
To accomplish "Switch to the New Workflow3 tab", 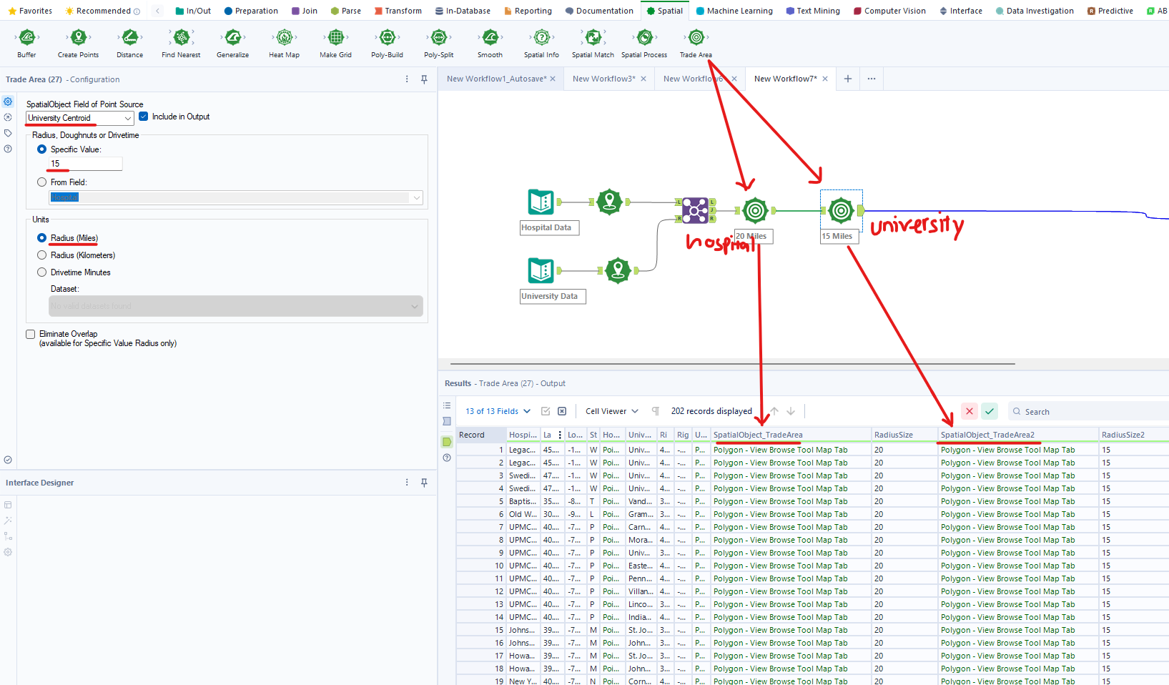I will point(603,79).
